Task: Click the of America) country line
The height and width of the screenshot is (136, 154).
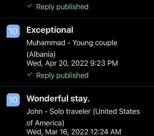Action: coord(45,123)
